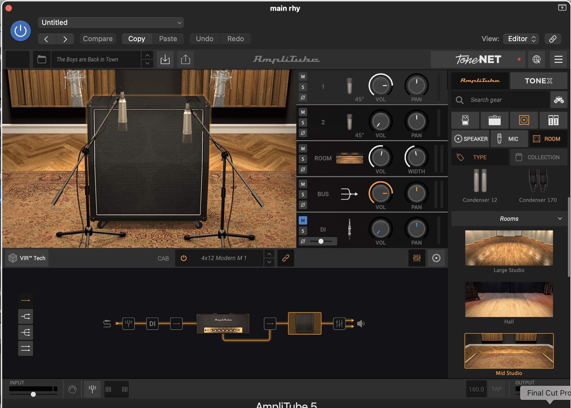Unmute the DI channel

pos(303,221)
